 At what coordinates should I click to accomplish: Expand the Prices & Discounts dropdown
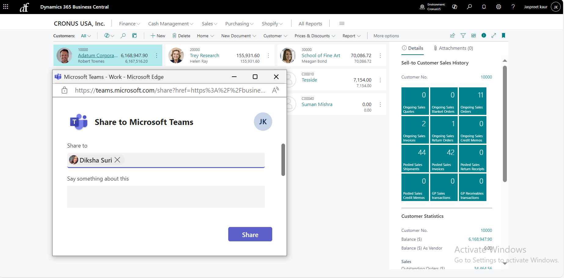point(315,36)
